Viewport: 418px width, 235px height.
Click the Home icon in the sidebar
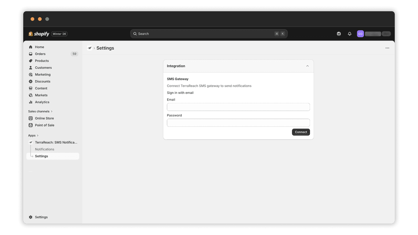click(31, 47)
